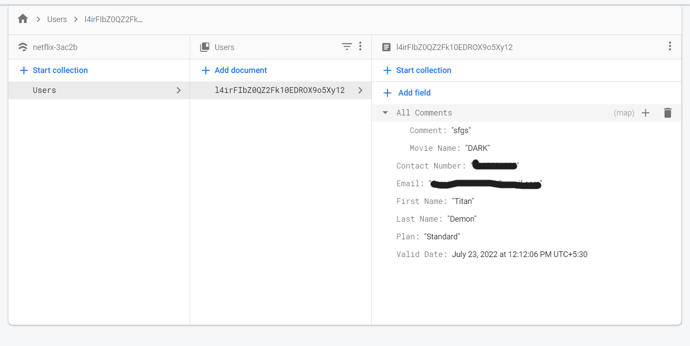Click the Users collection header icon
Viewport: 690px width, 346px height.
point(205,47)
